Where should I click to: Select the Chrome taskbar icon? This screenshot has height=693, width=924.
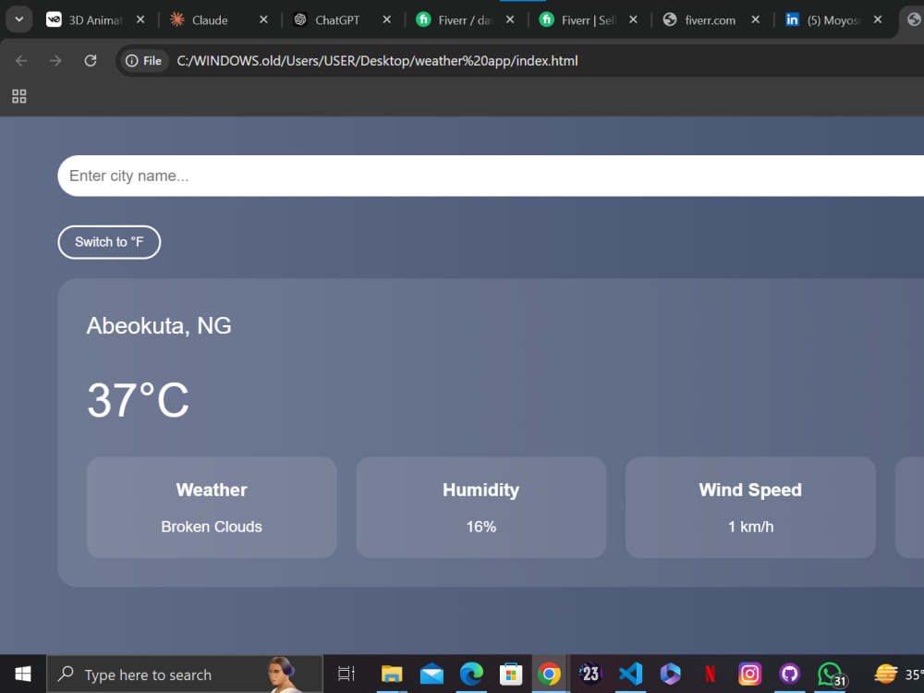(549, 674)
